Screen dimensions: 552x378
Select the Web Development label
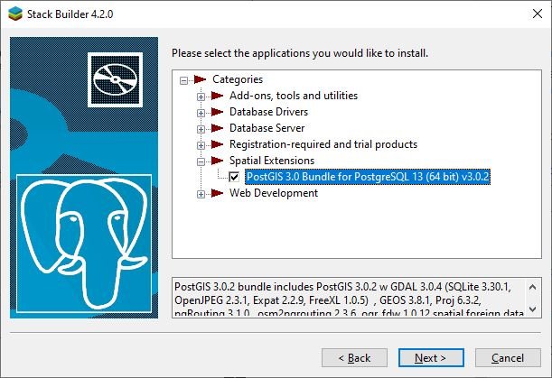(x=274, y=193)
